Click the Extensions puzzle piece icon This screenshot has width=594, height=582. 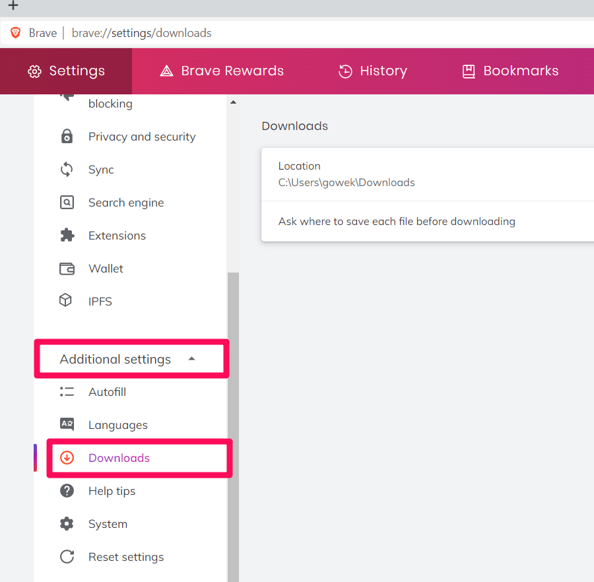click(67, 235)
